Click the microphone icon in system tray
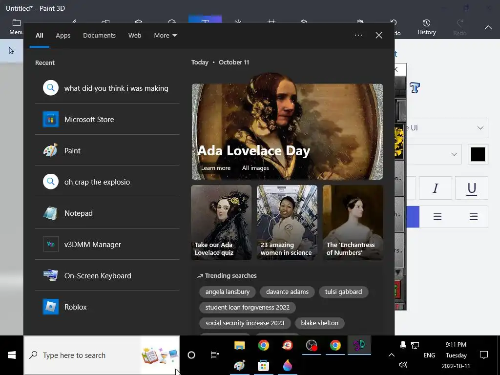The image size is (500, 375). pos(403,345)
